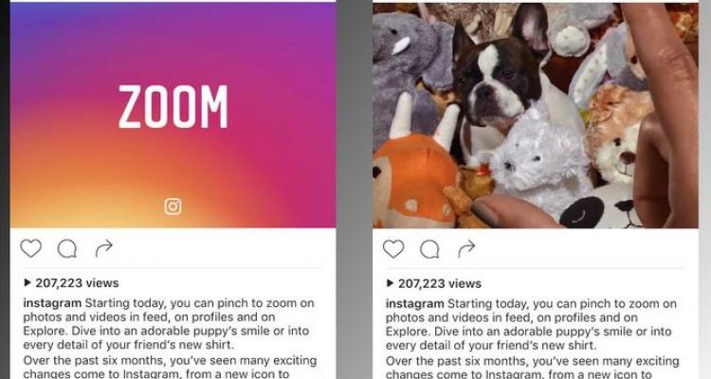Tap the Instagram logo in gradient image

pos(173,207)
